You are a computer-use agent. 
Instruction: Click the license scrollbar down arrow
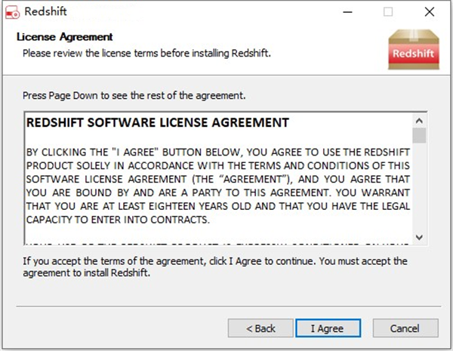click(419, 237)
